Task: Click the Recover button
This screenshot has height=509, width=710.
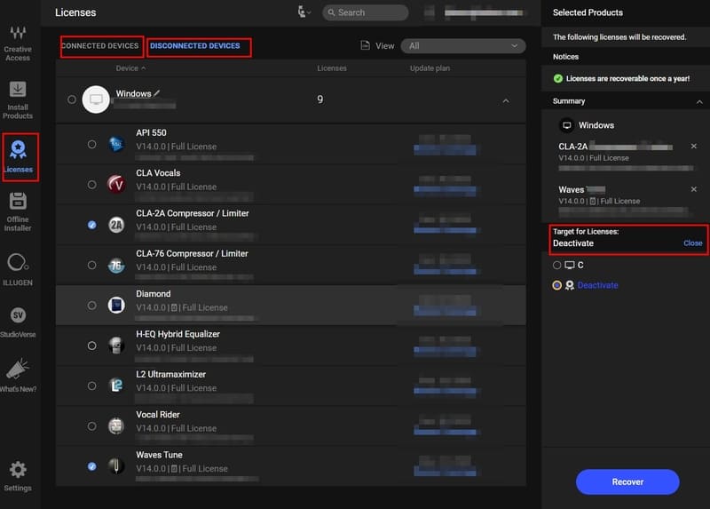Action: coord(627,481)
